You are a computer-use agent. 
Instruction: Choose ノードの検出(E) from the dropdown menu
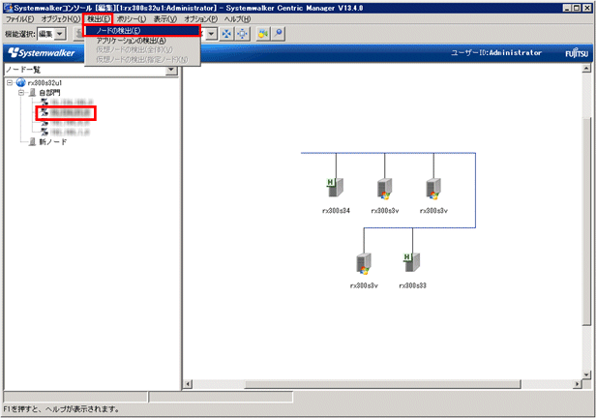pos(142,31)
